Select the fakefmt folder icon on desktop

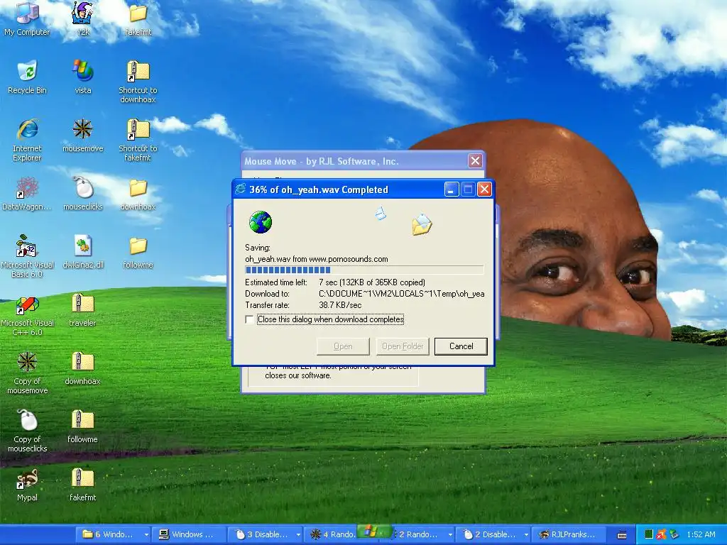pyautogui.click(x=138, y=19)
